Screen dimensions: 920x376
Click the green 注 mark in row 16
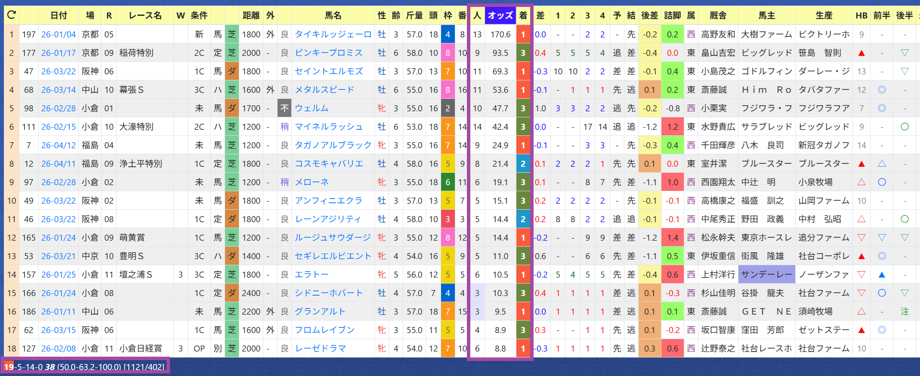pyautogui.click(x=905, y=312)
